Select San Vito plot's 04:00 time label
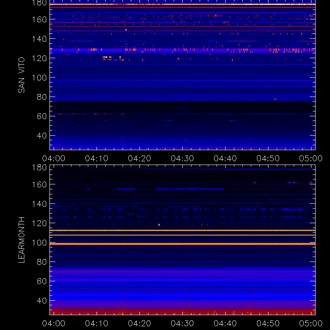The image size is (330, 330). coord(54,158)
